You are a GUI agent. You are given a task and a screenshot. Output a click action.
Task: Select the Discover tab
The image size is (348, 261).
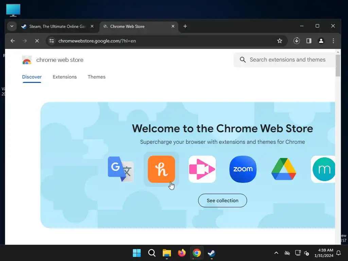coord(32,77)
